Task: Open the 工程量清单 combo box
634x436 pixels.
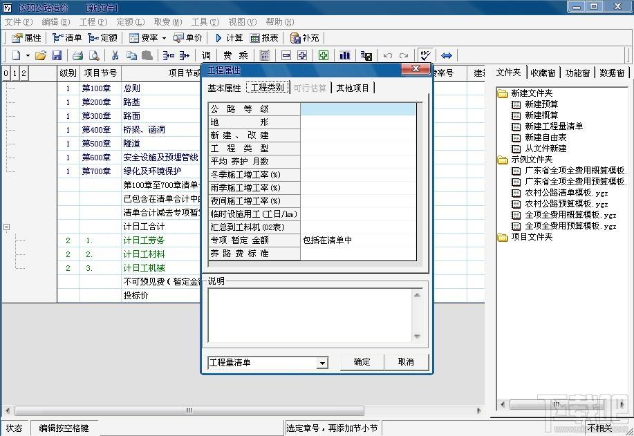Action: [268, 363]
